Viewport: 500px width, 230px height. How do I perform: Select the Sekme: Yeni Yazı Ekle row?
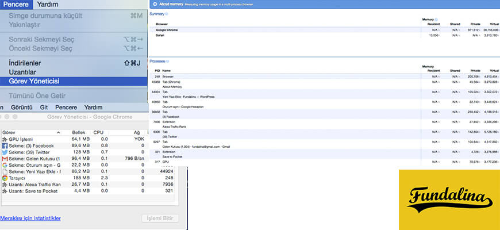click(88, 171)
